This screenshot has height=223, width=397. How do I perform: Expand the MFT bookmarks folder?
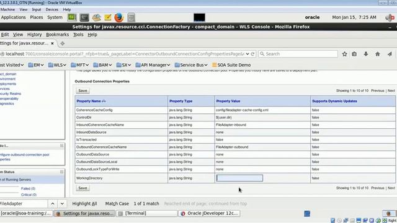[x=80, y=65]
